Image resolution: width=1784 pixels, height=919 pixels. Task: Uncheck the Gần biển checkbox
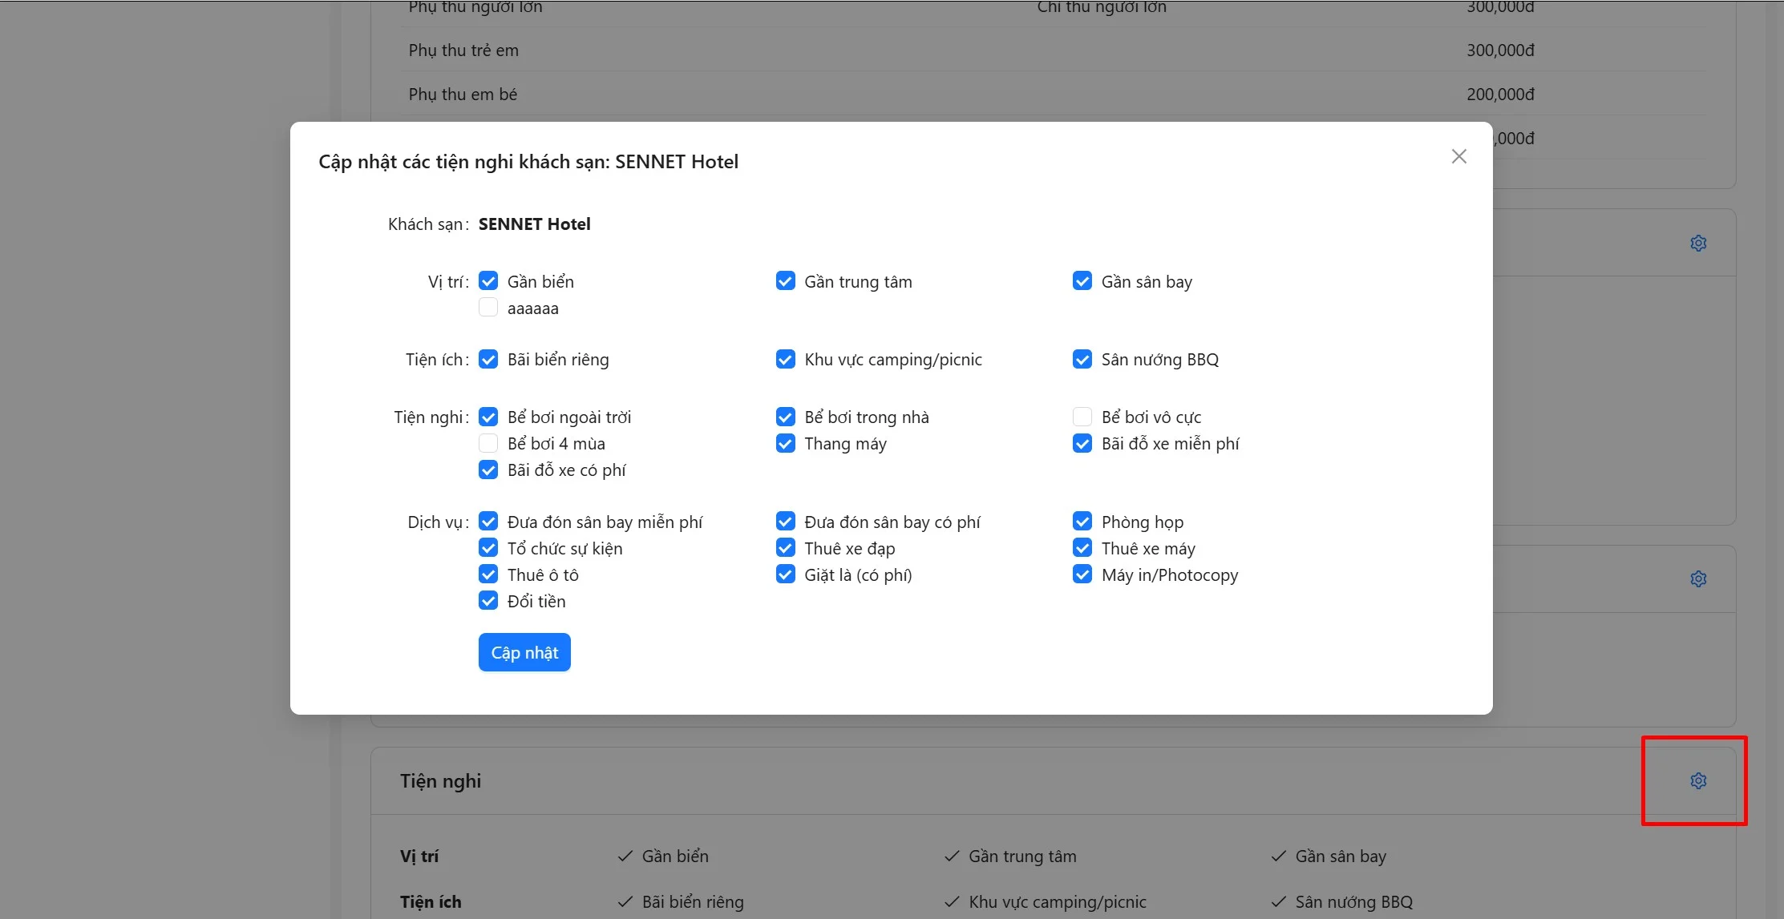click(x=488, y=281)
